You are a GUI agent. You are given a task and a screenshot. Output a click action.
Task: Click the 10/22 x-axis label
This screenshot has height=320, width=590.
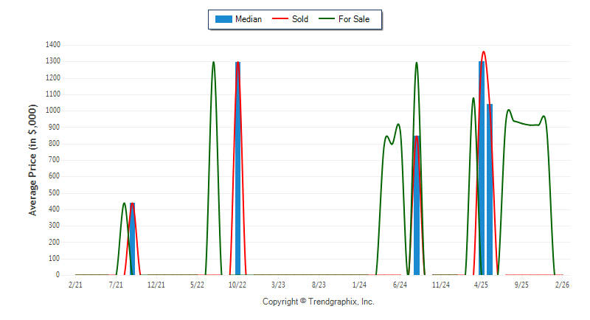(237, 285)
